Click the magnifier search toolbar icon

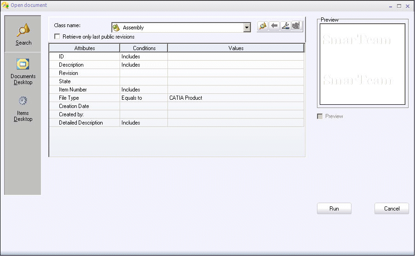[263, 26]
